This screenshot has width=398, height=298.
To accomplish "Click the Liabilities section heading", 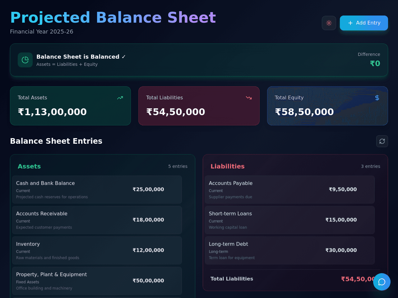I will (x=228, y=166).
